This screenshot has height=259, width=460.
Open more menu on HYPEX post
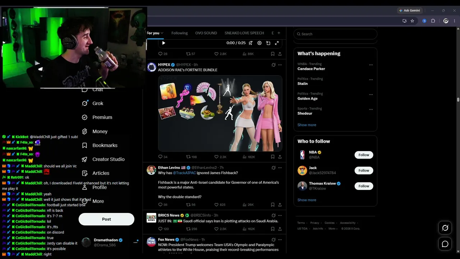pyautogui.click(x=280, y=65)
